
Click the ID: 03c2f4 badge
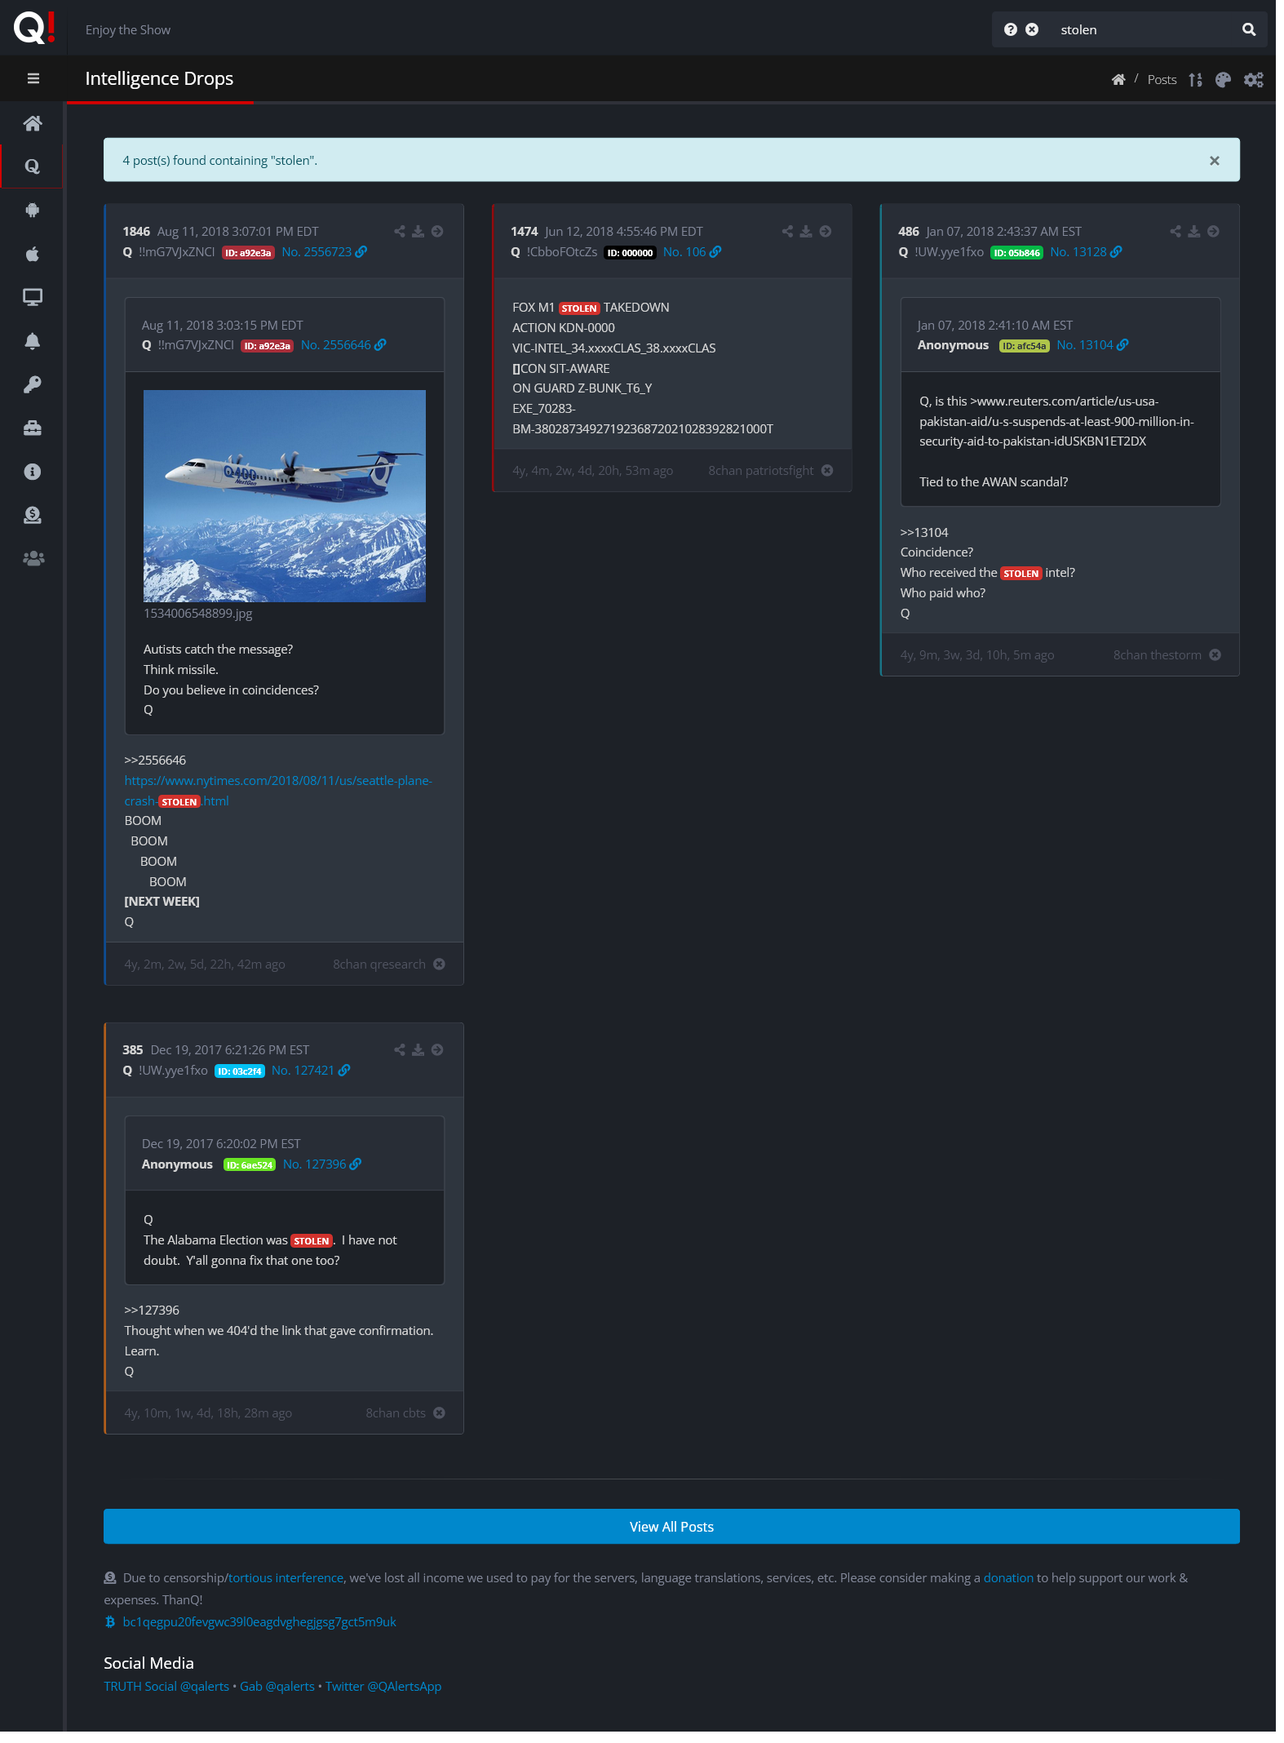[240, 1071]
